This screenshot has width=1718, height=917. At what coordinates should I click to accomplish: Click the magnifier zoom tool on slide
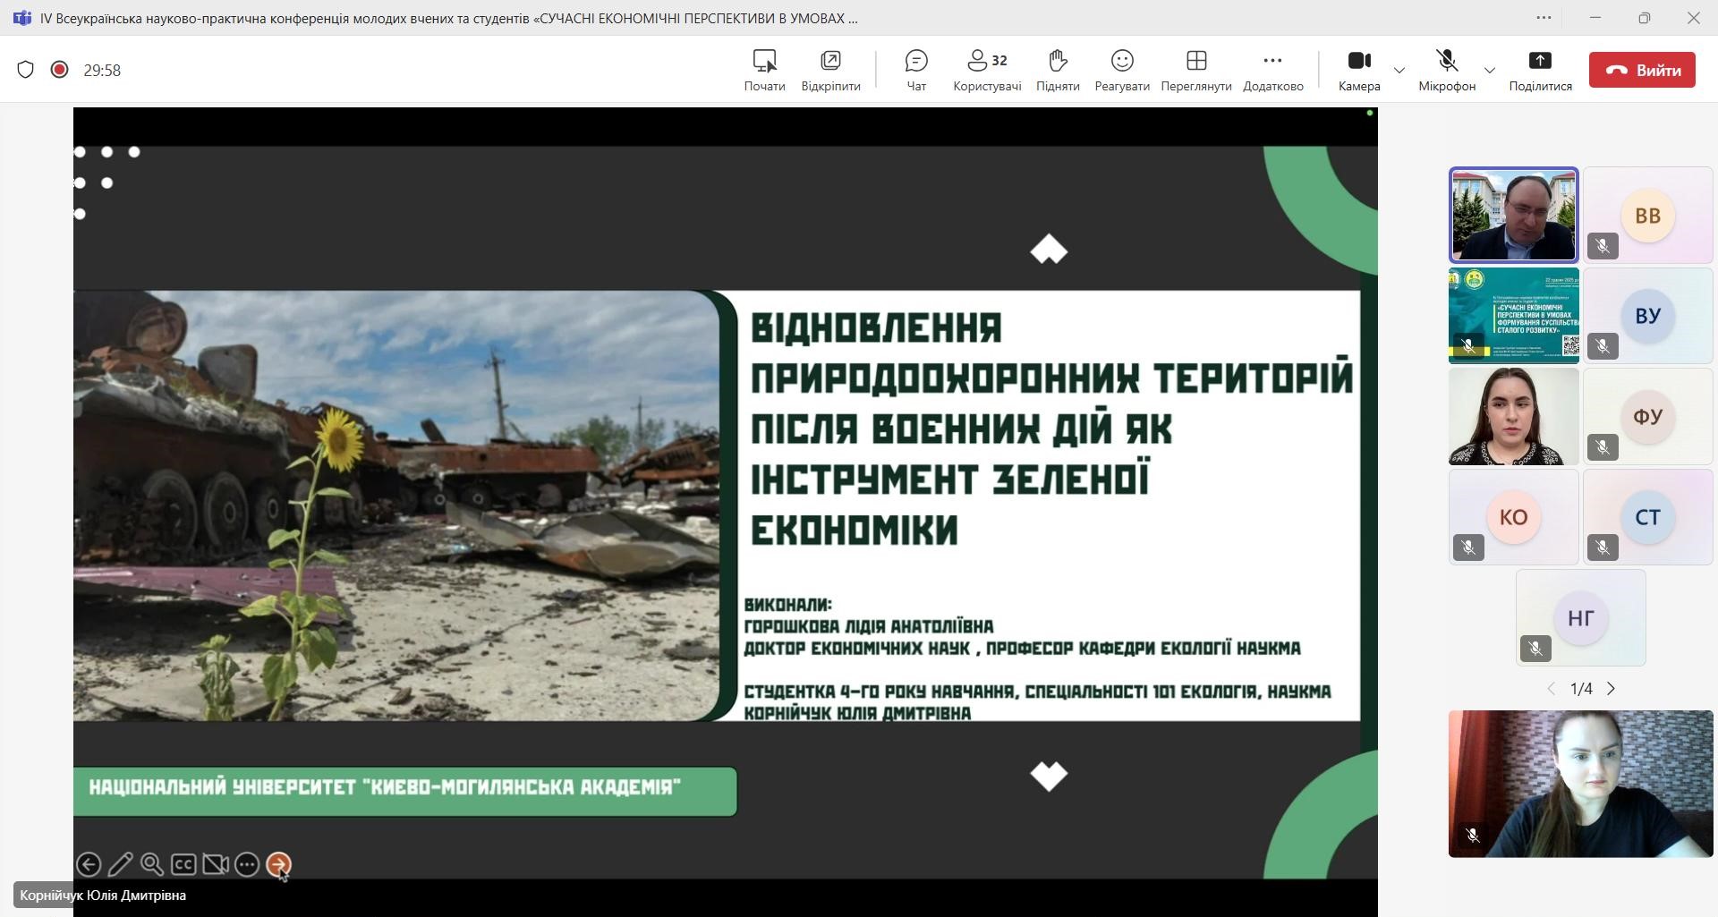click(x=152, y=864)
